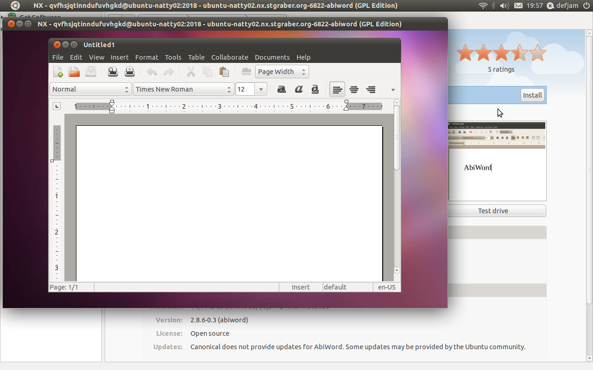Screen dimensions: 593x370
Task: Expand the format toolbar overflow arrow
Action: click(393, 90)
